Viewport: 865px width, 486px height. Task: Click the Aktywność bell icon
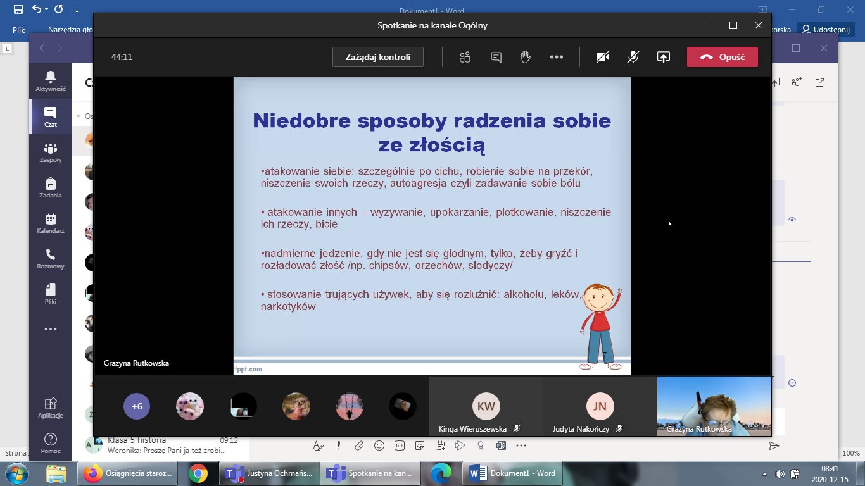pos(51,82)
